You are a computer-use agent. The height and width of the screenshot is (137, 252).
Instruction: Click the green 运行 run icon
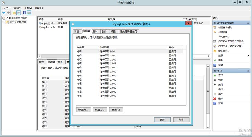click(x=215, y=75)
